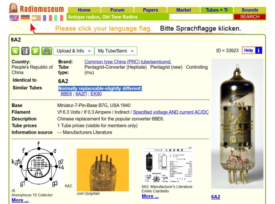Image resolution: width=275 pixels, height=204 pixels.
Task: Open the Forum tab
Action: 117,10
